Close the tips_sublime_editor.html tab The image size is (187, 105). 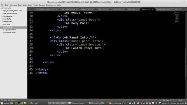click(56, 9)
